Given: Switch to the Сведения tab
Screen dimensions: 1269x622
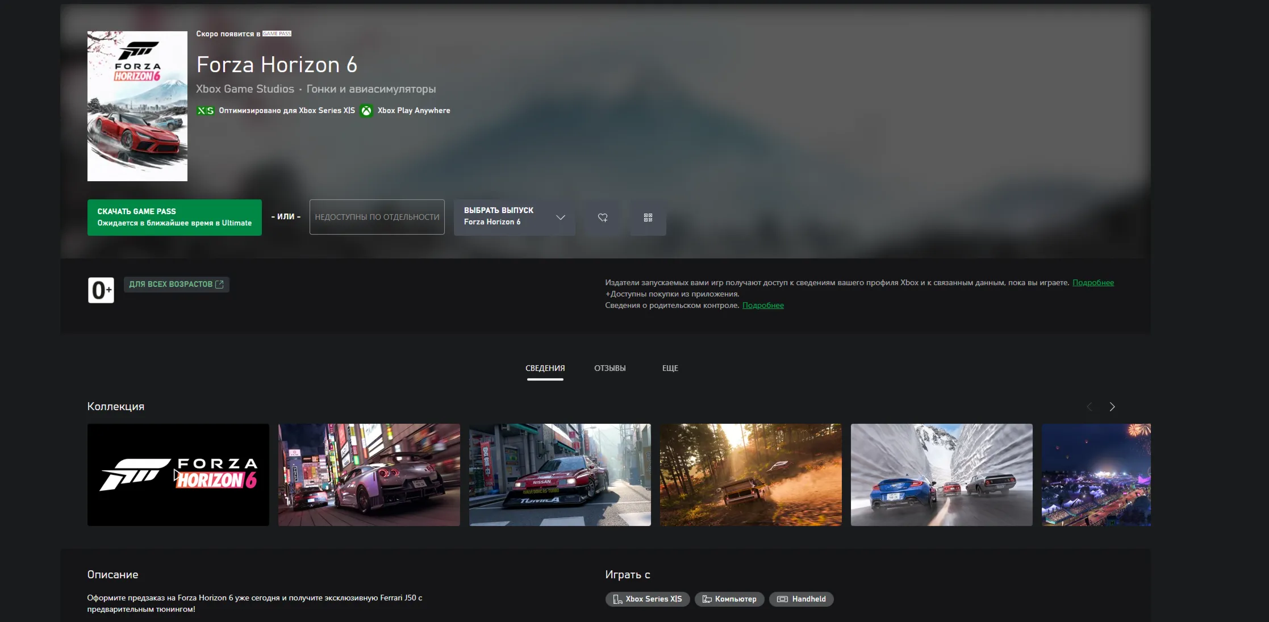Looking at the screenshot, I should pos(545,369).
